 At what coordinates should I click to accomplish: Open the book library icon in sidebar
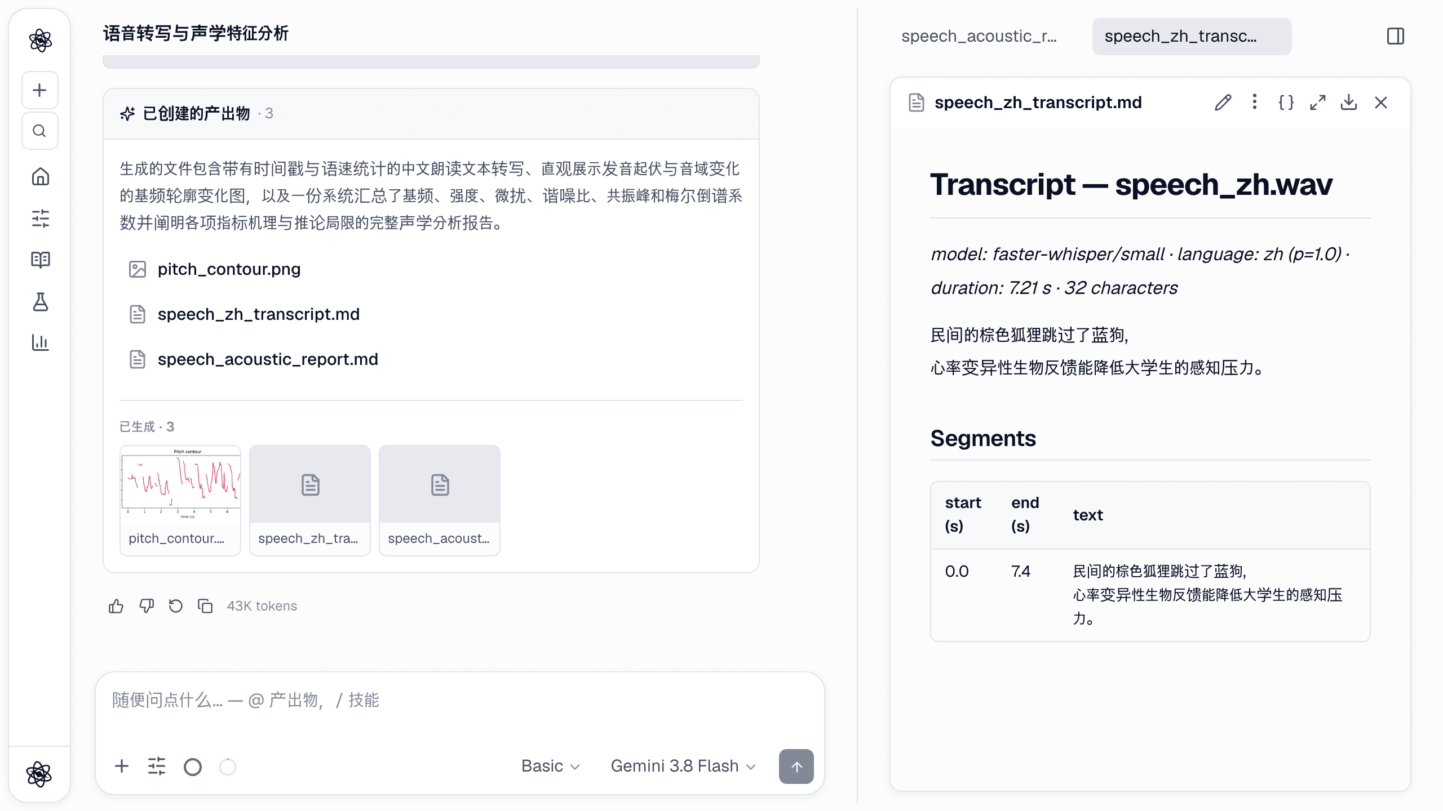(40, 260)
